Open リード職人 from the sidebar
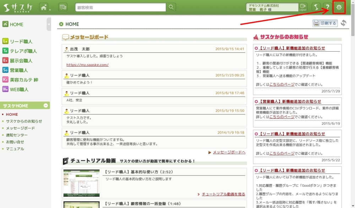This screenshot has width=355, height=208. click(x=21, y=41)
